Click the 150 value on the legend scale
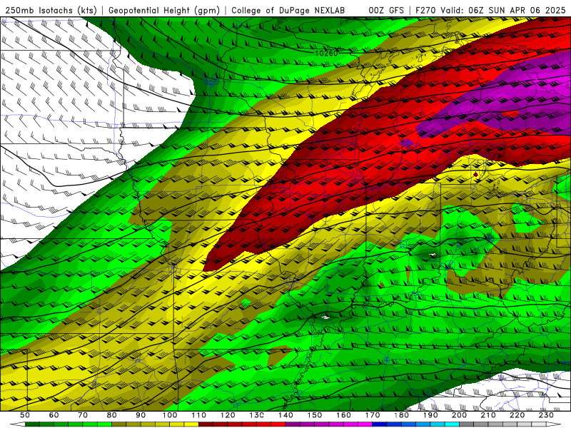The height and width of the screenshot is (428, 571). coord(315,415)
